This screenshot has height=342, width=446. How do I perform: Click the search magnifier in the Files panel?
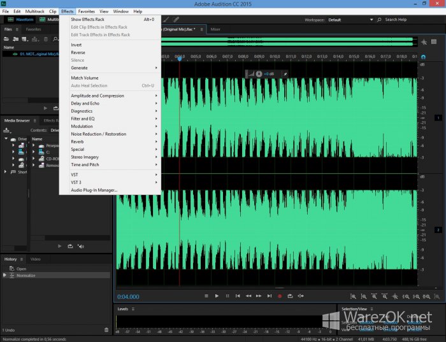55,39
